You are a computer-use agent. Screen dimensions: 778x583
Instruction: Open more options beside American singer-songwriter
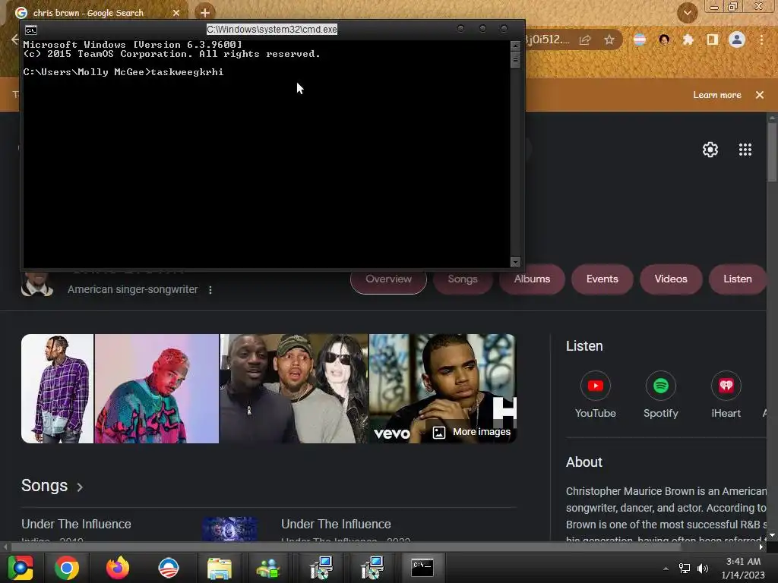click(210, 289)
